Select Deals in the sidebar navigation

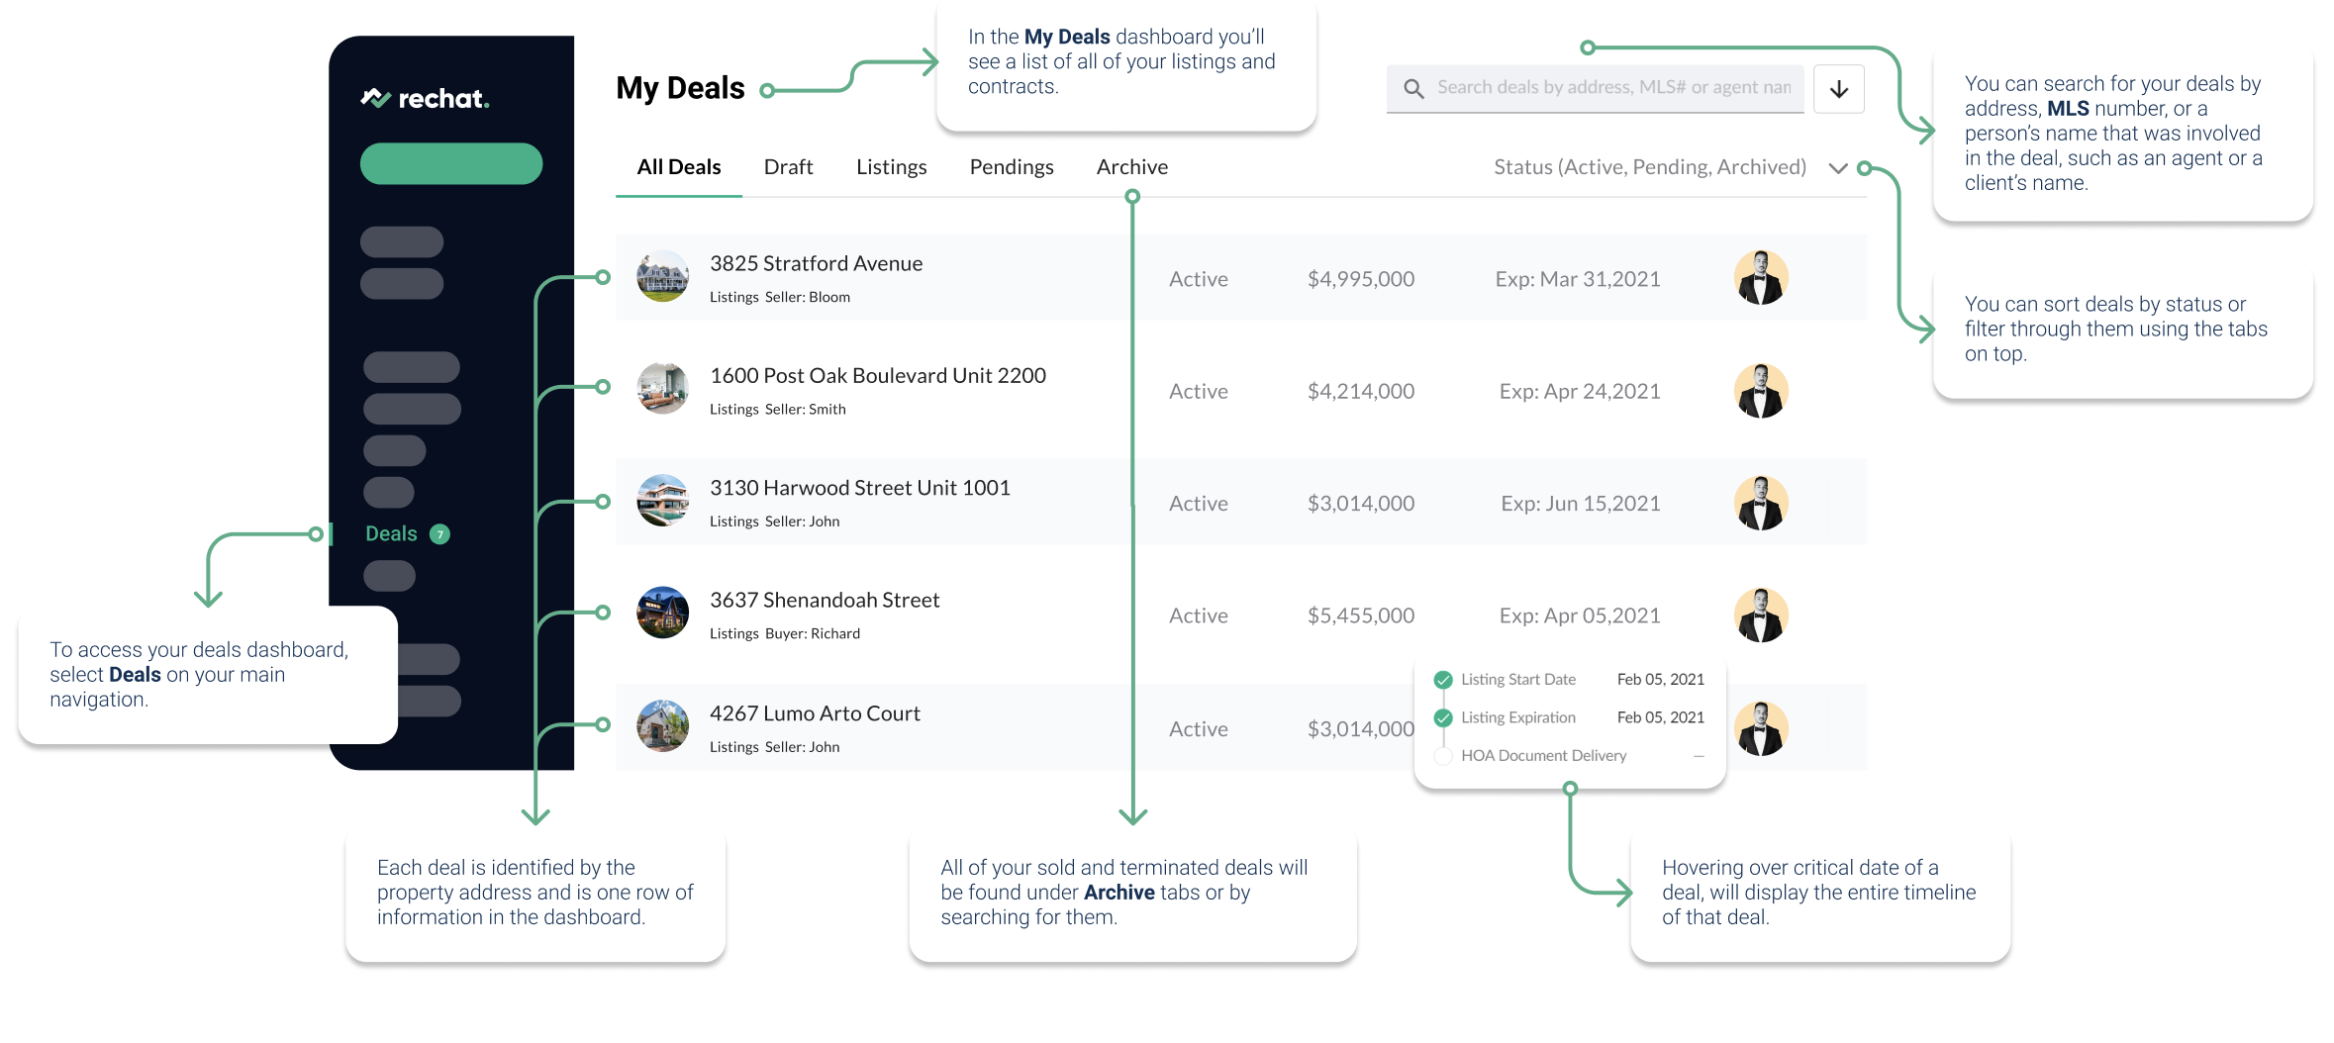coord(391,534)
